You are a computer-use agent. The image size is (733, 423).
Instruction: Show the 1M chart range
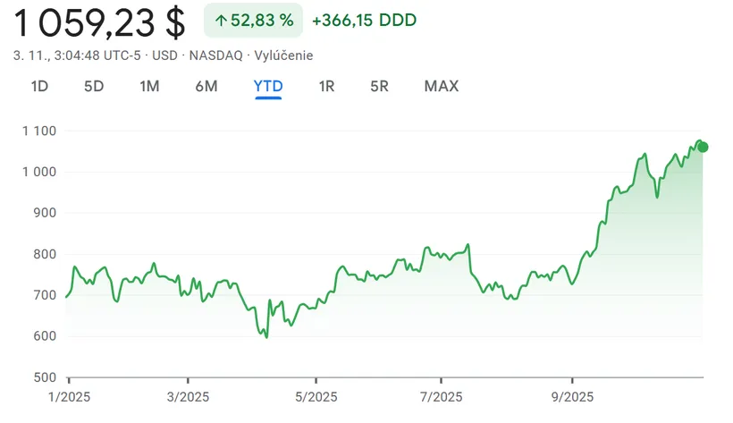[x=149, y=86]
